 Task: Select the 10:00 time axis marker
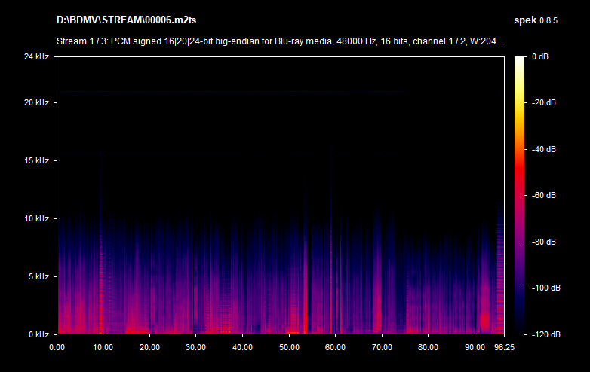[x=103, y=348]
